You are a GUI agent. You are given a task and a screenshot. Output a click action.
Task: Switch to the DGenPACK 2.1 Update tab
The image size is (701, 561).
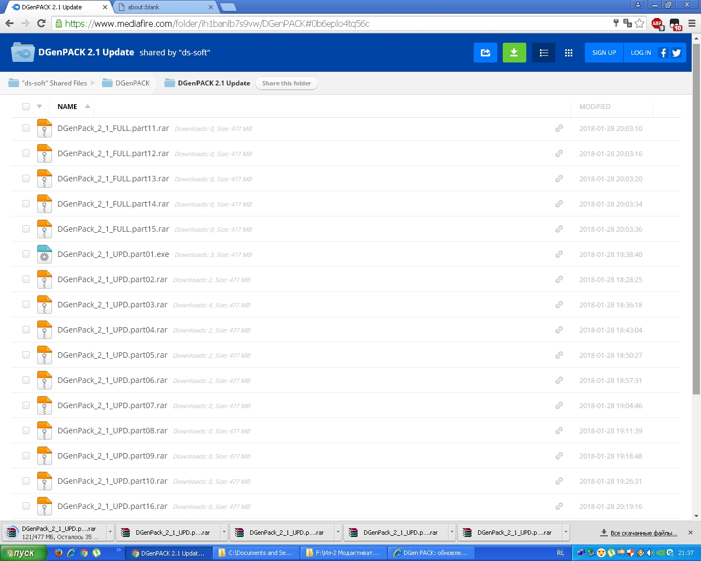pyautogui.click(x=59, y=7)
